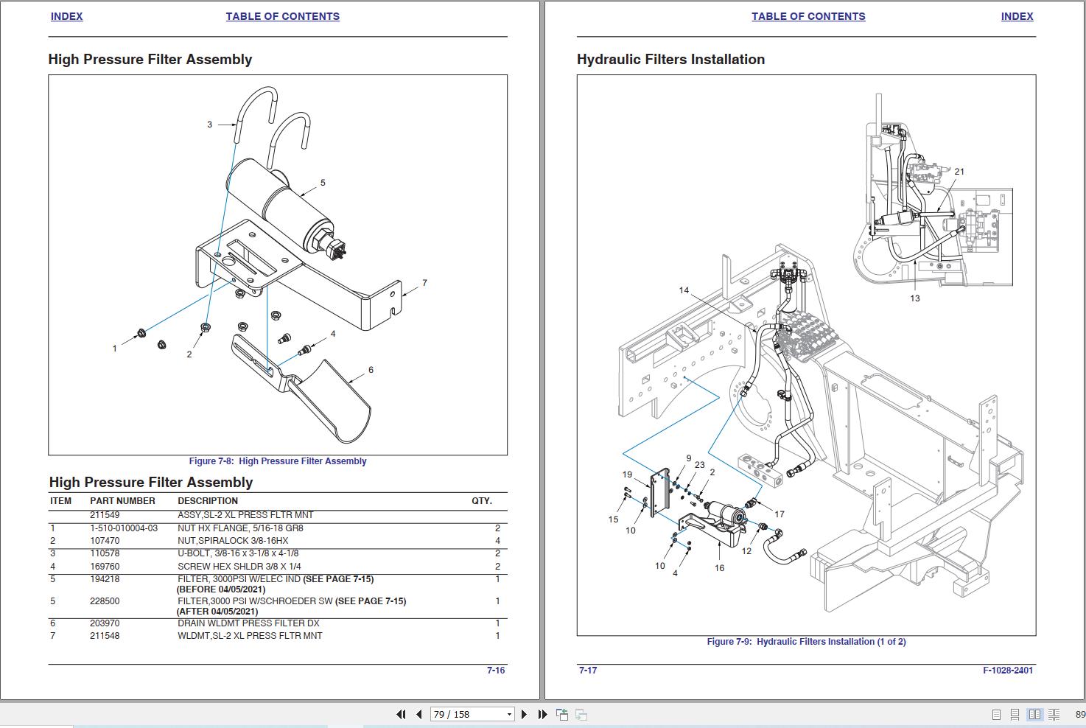Jump to the last page
The height and width of the screenshot is (728, 1086).
(x=543, y=714)
